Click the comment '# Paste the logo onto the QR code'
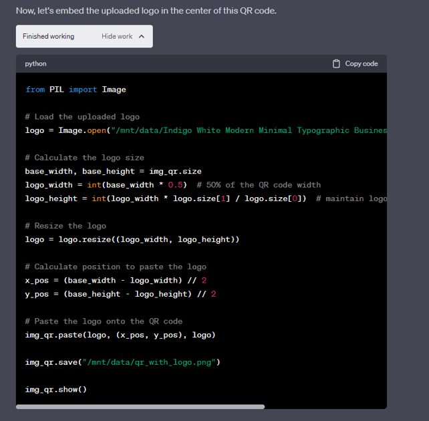This screenshot has height=421, width=429. [x=104, y=321]
